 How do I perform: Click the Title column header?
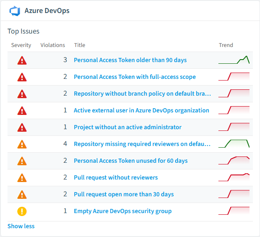79,45
